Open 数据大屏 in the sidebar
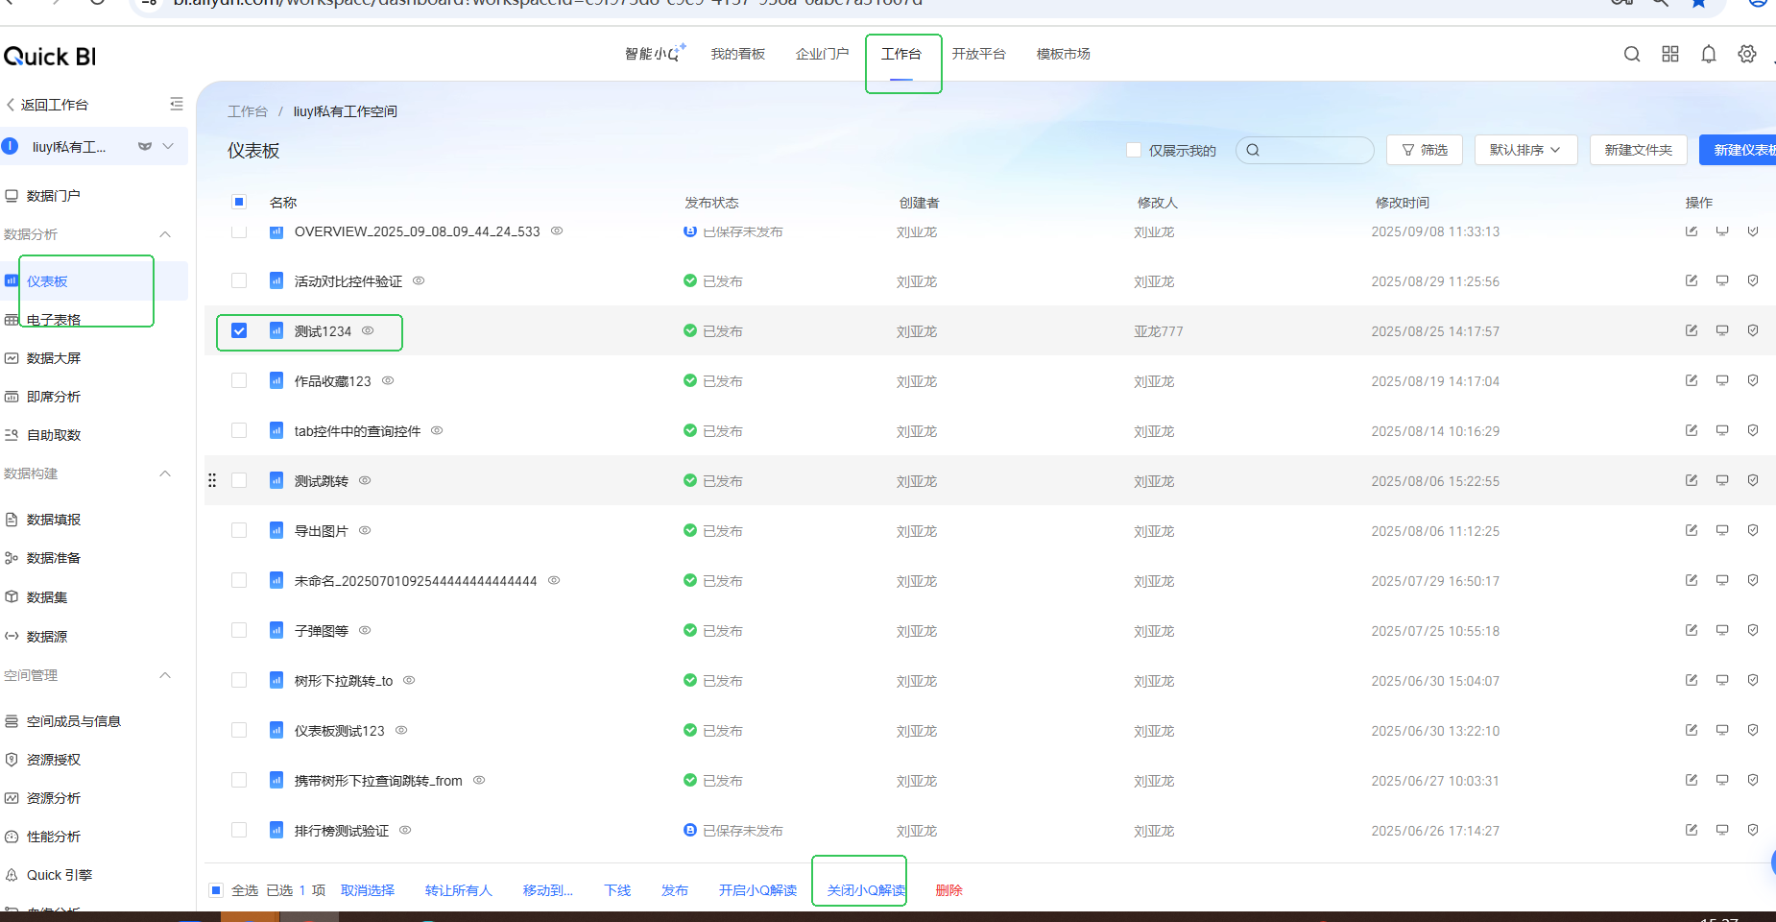The image size is (1776, 922). click(x=54, y=358)
